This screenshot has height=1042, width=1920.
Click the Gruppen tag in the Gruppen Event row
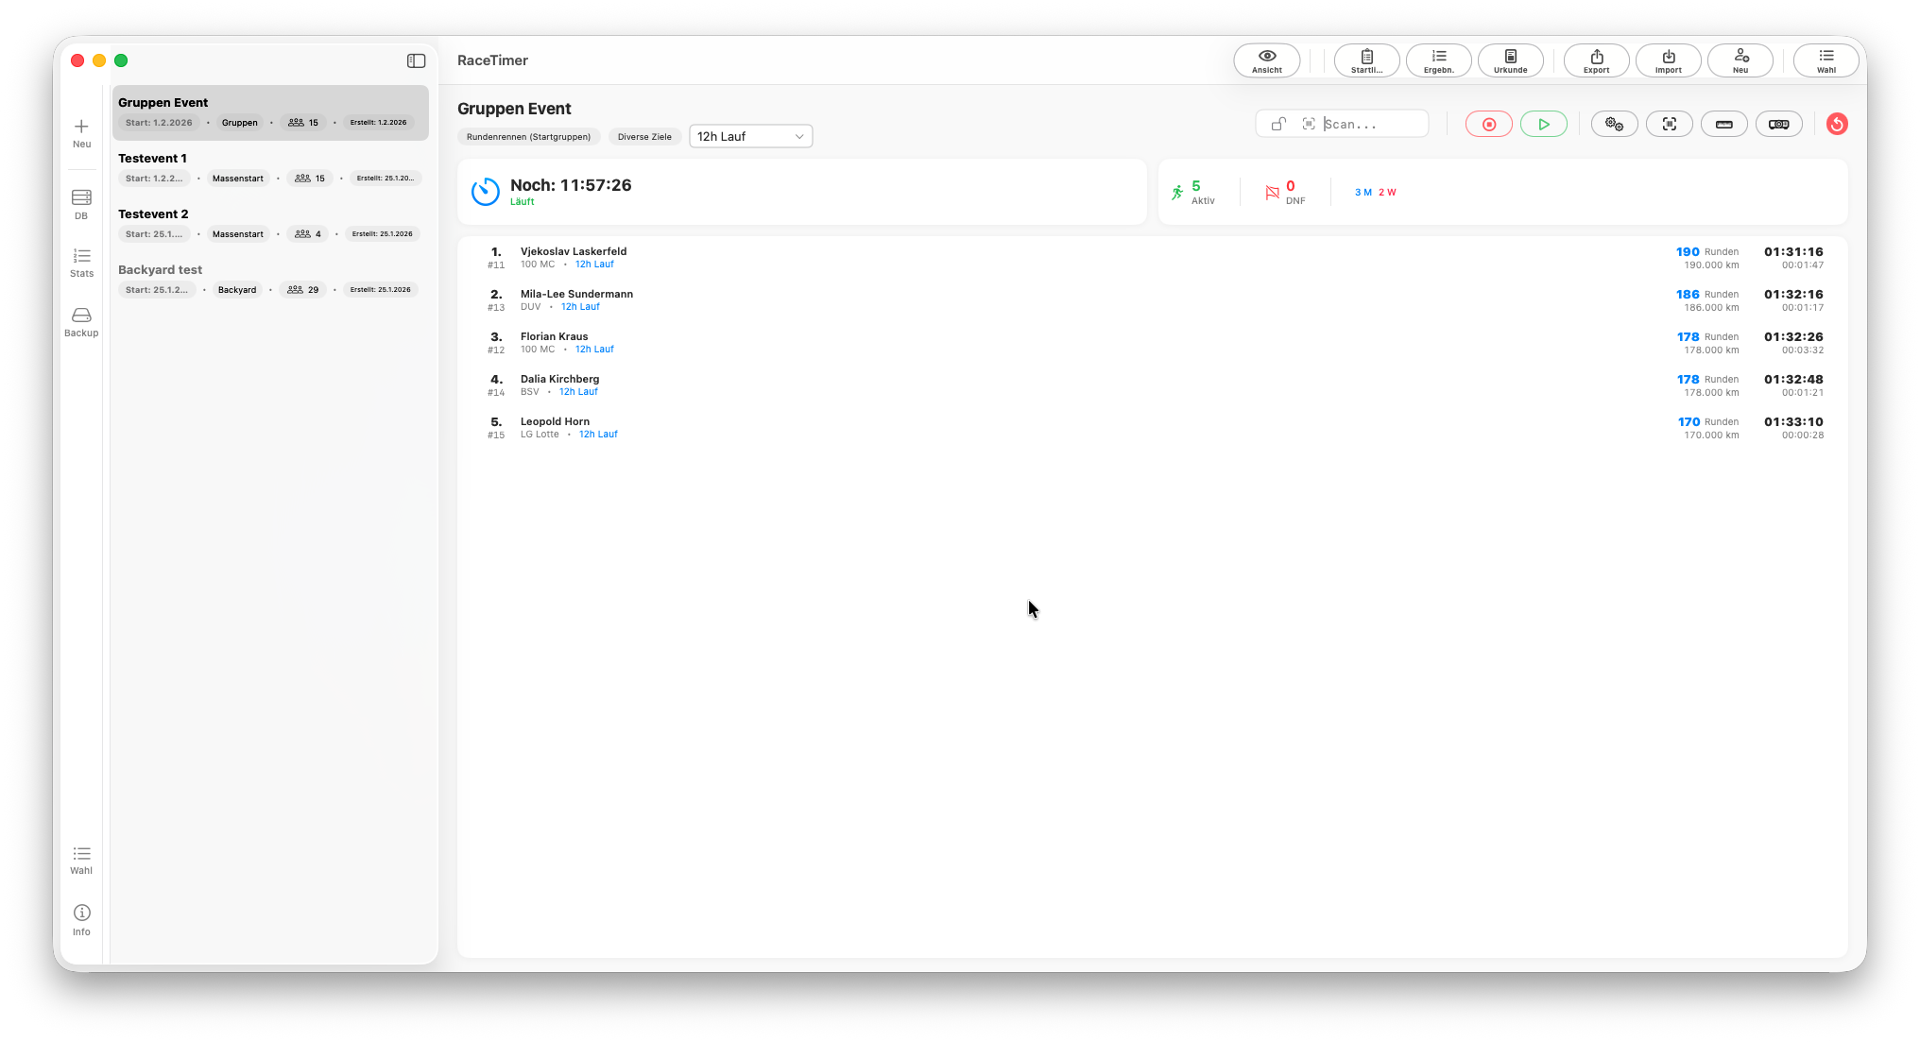(239, 123)
